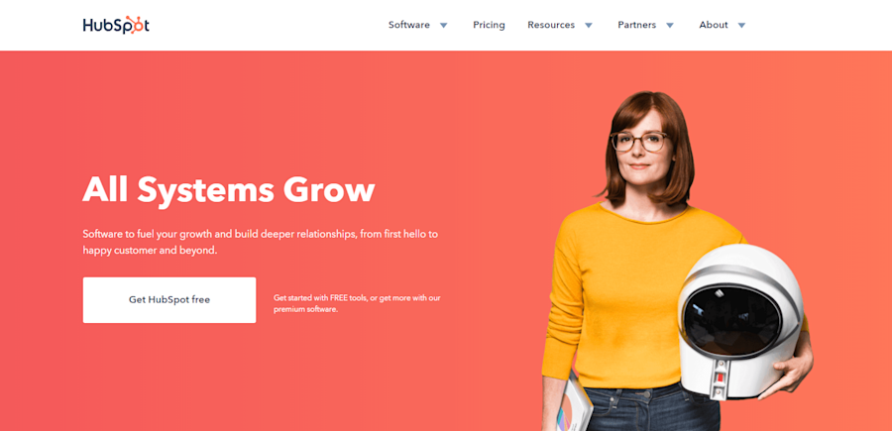Image resolution: width=892 pixels, height=431 pixels.
Task: Open the Resources menu label
Action: [x=551, y=25]
